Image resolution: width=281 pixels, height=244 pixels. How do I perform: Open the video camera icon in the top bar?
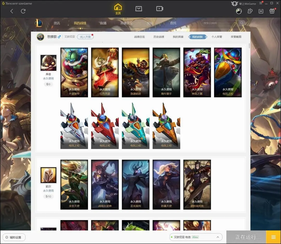click(x=159, y=9)
